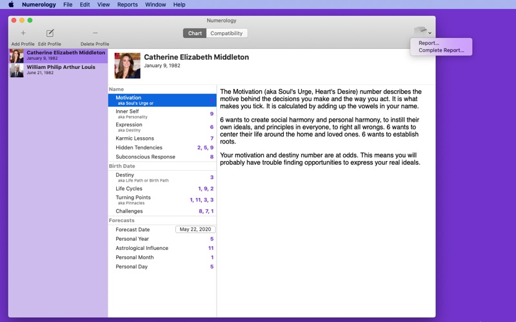The image size is (516, 322).
Task: Open the Apple menu
Action: point(11,5)
